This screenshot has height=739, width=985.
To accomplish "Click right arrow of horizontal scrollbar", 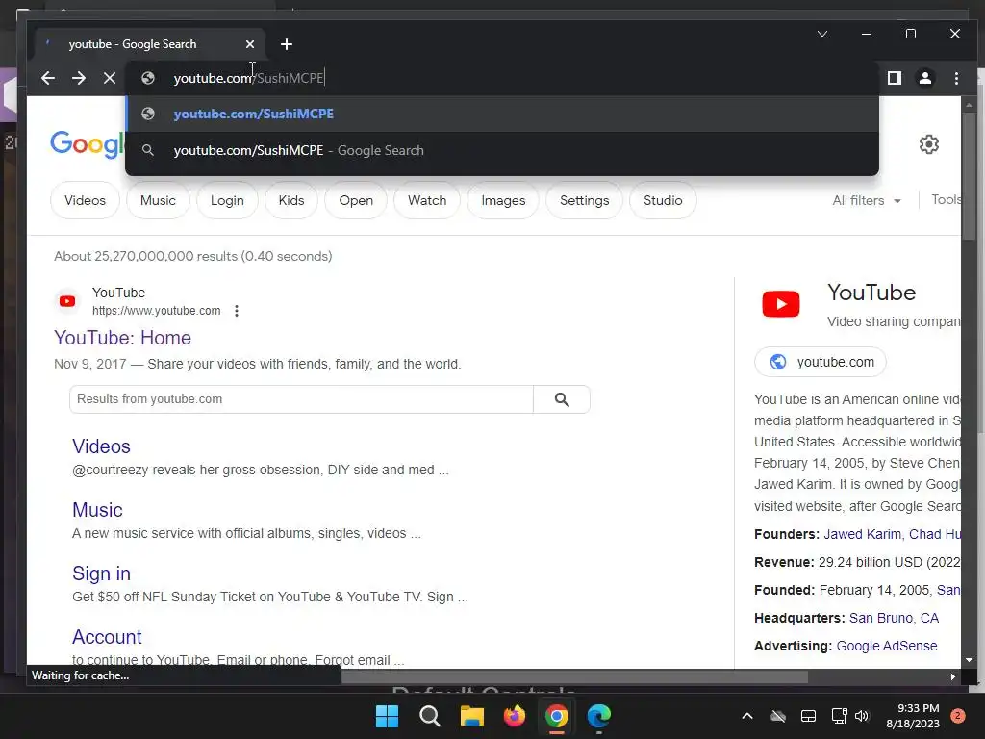I will coord(953,676).
